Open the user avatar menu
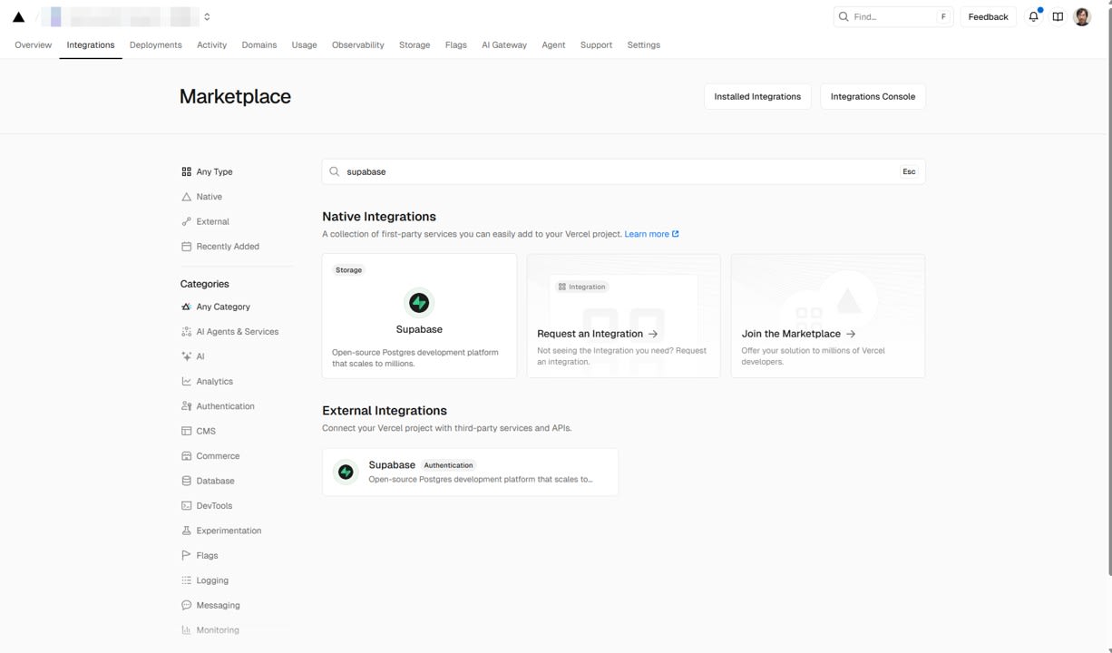The image size is (1112, 653). 1082,17
